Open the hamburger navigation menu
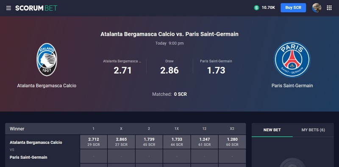The height and width of the screenshot is (167, 339). [8, 8]
